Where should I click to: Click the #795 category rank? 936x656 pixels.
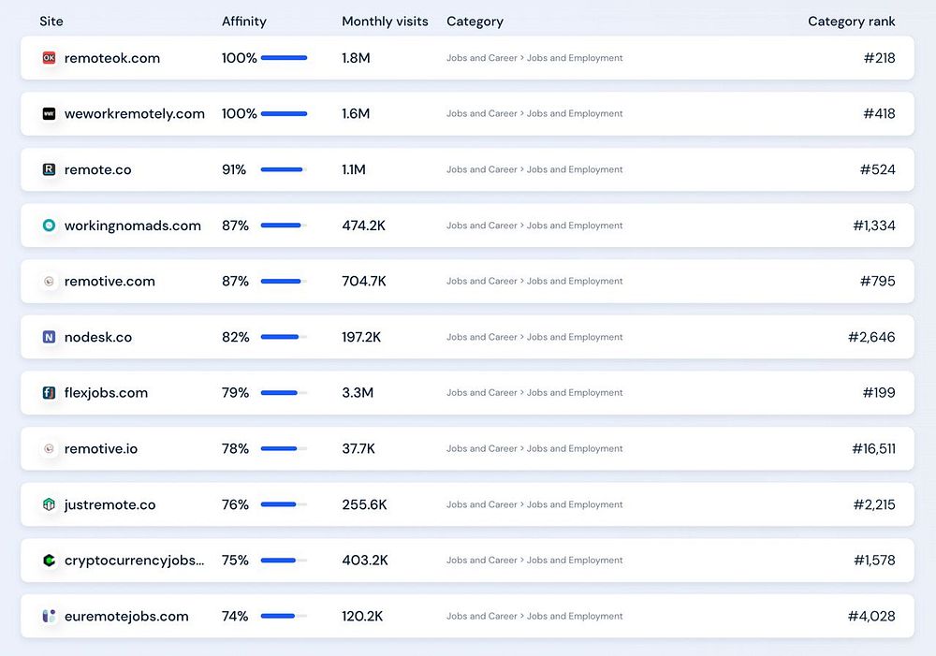click(878, 281)
